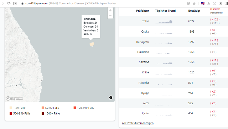
Task: Click Kyoto confirmed count 404
Action: coord(191,113)
